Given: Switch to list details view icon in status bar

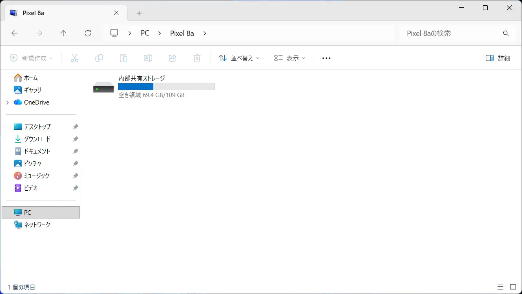Looking at the screenshot, I should coord(500,287).
